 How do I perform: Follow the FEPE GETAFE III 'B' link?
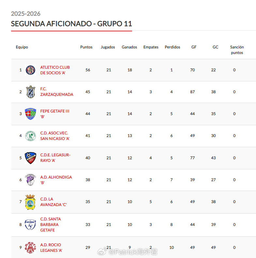55,114
